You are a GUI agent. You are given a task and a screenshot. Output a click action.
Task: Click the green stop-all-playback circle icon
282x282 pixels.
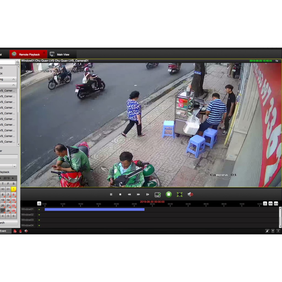coord(169,194)
